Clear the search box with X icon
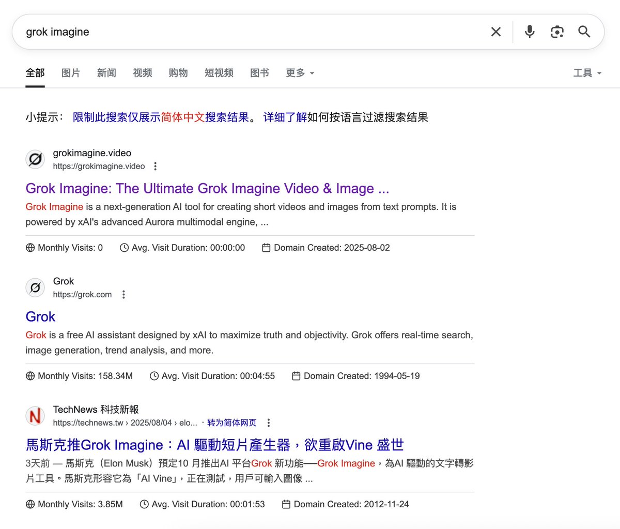 (x=496, y=32)
